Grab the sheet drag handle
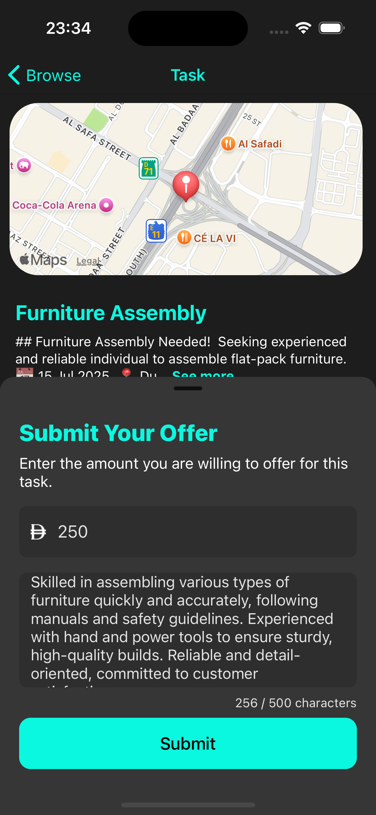Image resolution: width=376 pixels, height=815 pixels. [x=188, y=388]
